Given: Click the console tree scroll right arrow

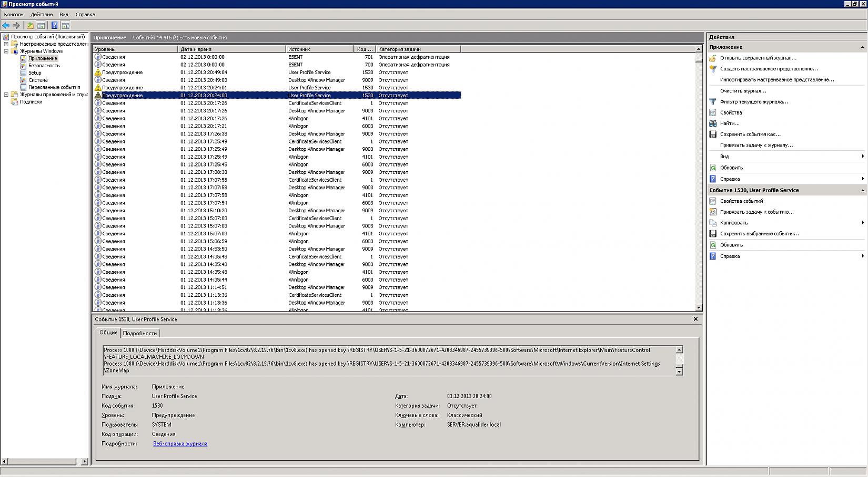Looking at the screenshot, I should [x=84, y=461].
